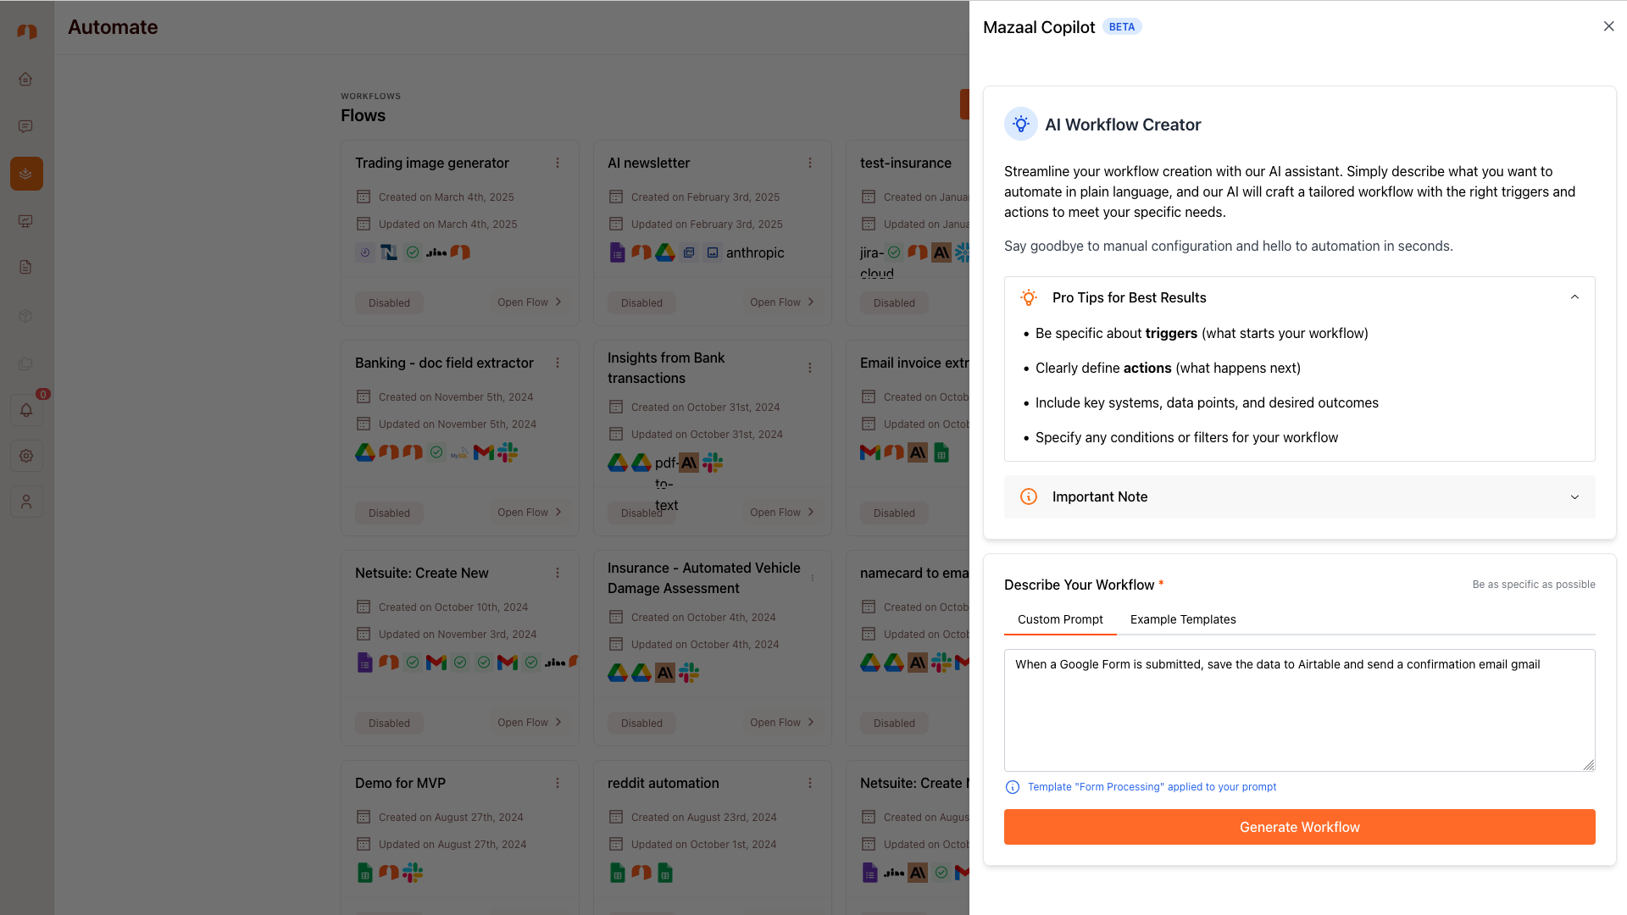The height and width of the screenshot is (915, 1627).
Task: Open the notifications bell icon
Action: (x=26, y=410)
